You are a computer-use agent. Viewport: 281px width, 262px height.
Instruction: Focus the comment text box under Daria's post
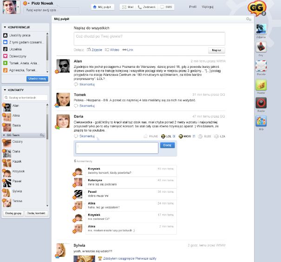coord(117,148)
